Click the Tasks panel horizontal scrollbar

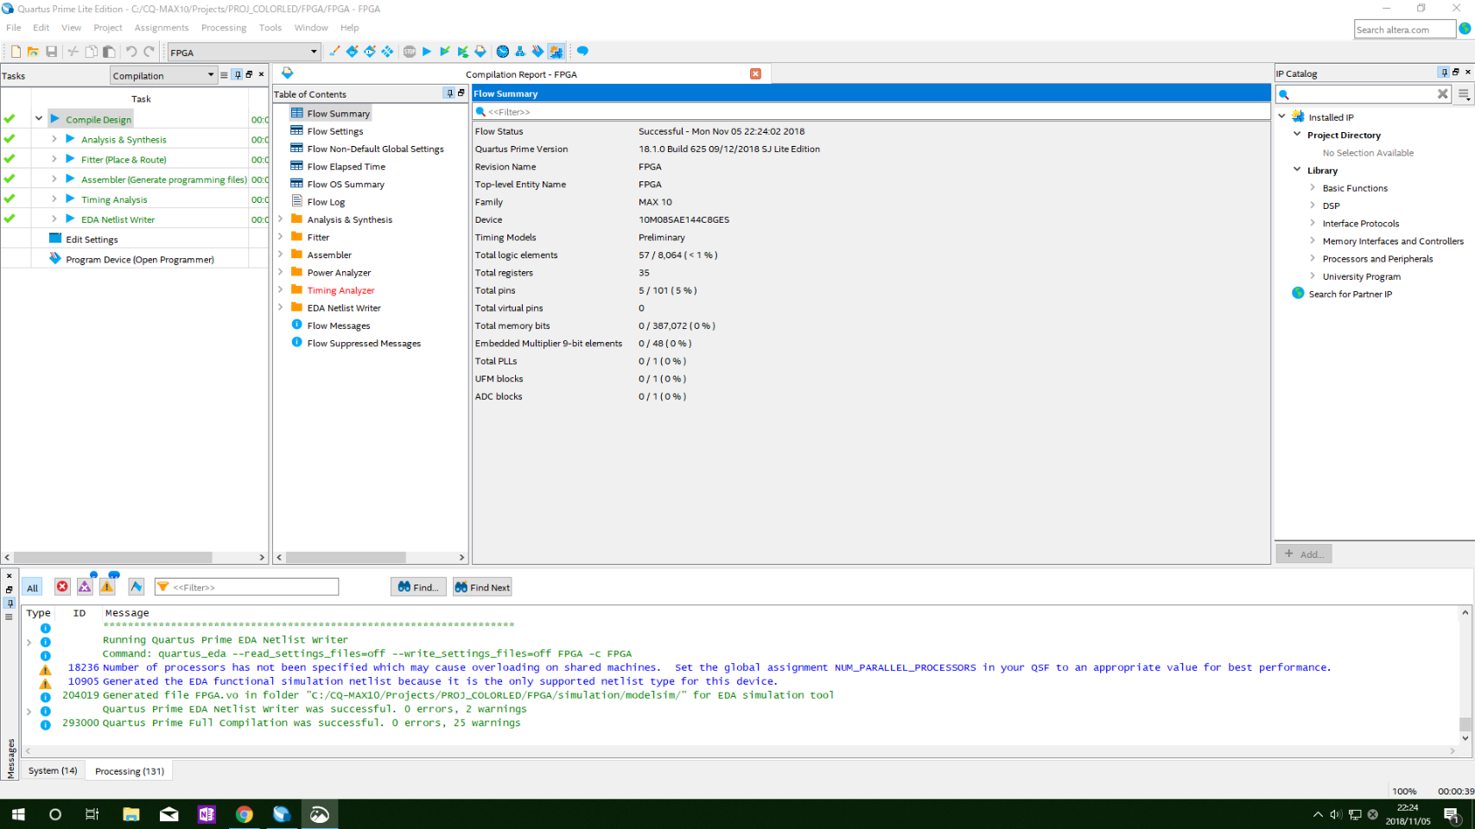113,558
